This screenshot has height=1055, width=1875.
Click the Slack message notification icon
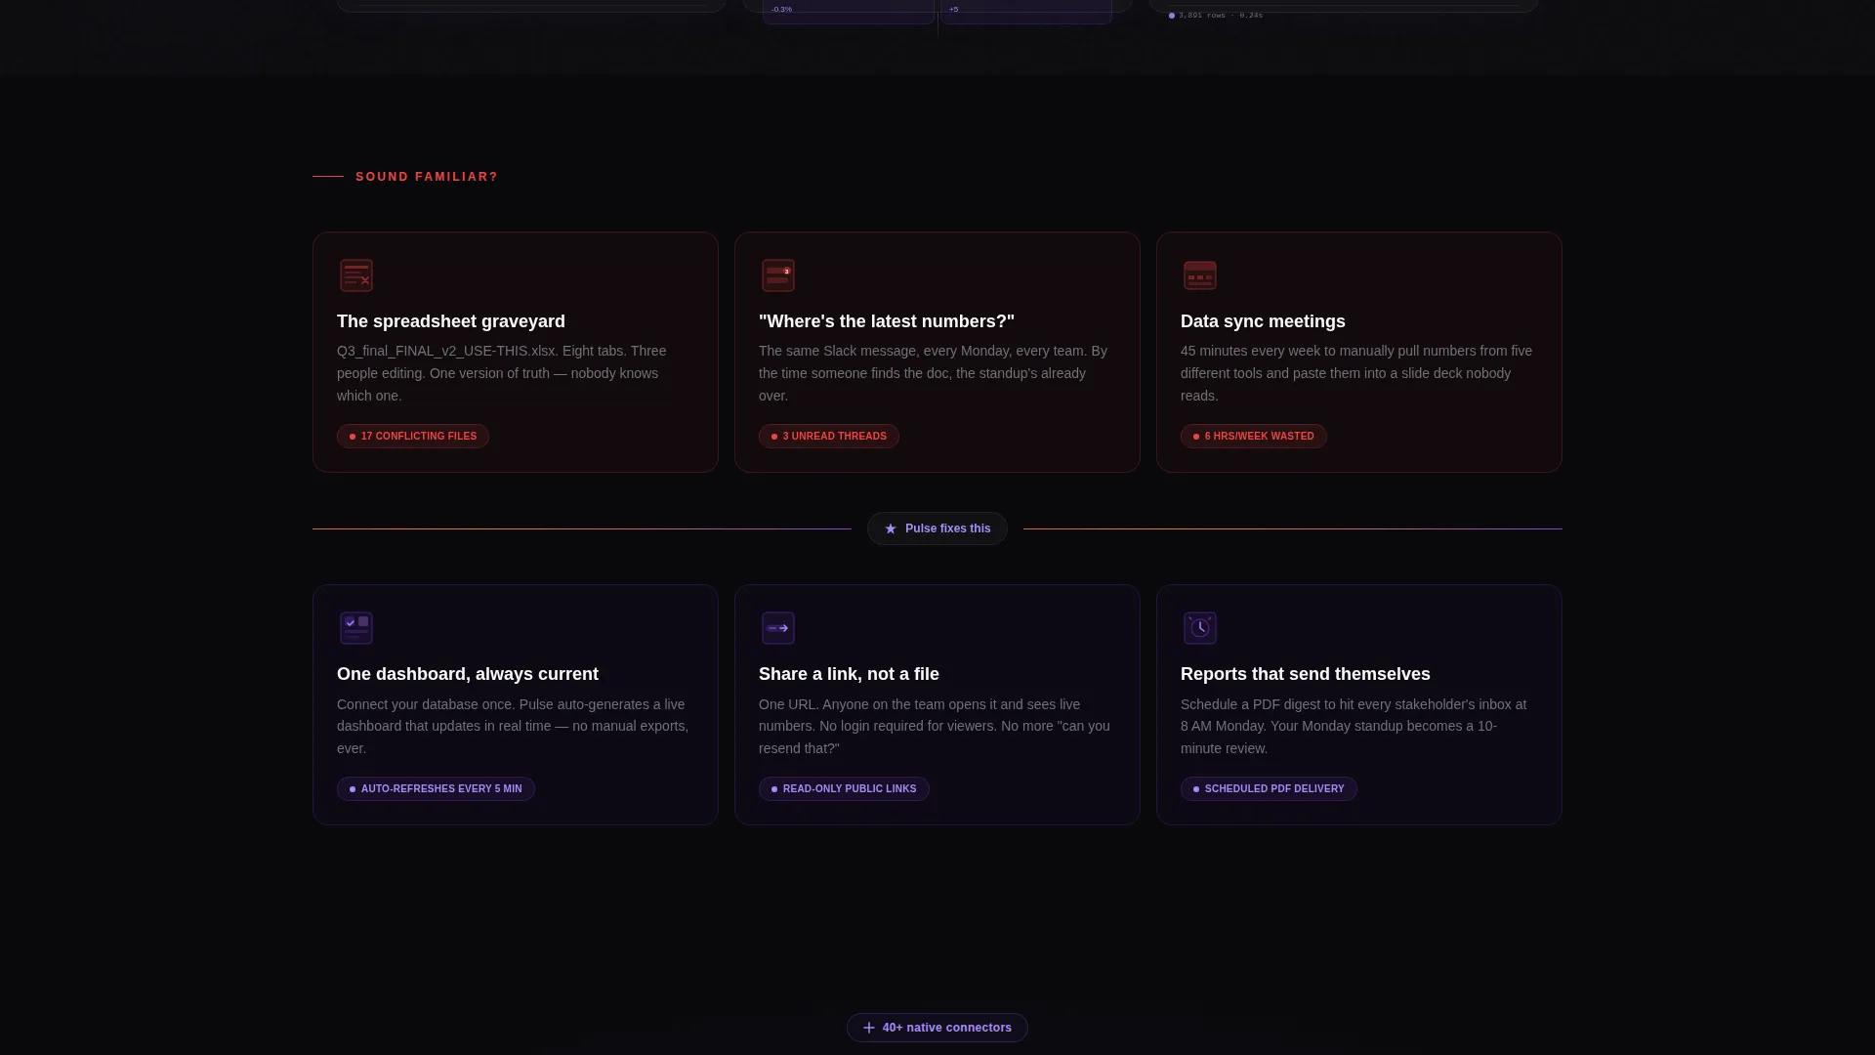point(778,275)
